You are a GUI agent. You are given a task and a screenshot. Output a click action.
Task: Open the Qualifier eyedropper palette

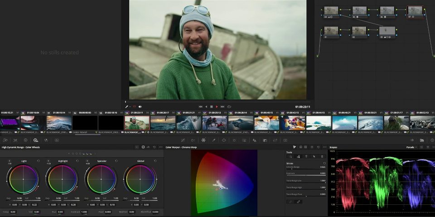coord(213,140)
